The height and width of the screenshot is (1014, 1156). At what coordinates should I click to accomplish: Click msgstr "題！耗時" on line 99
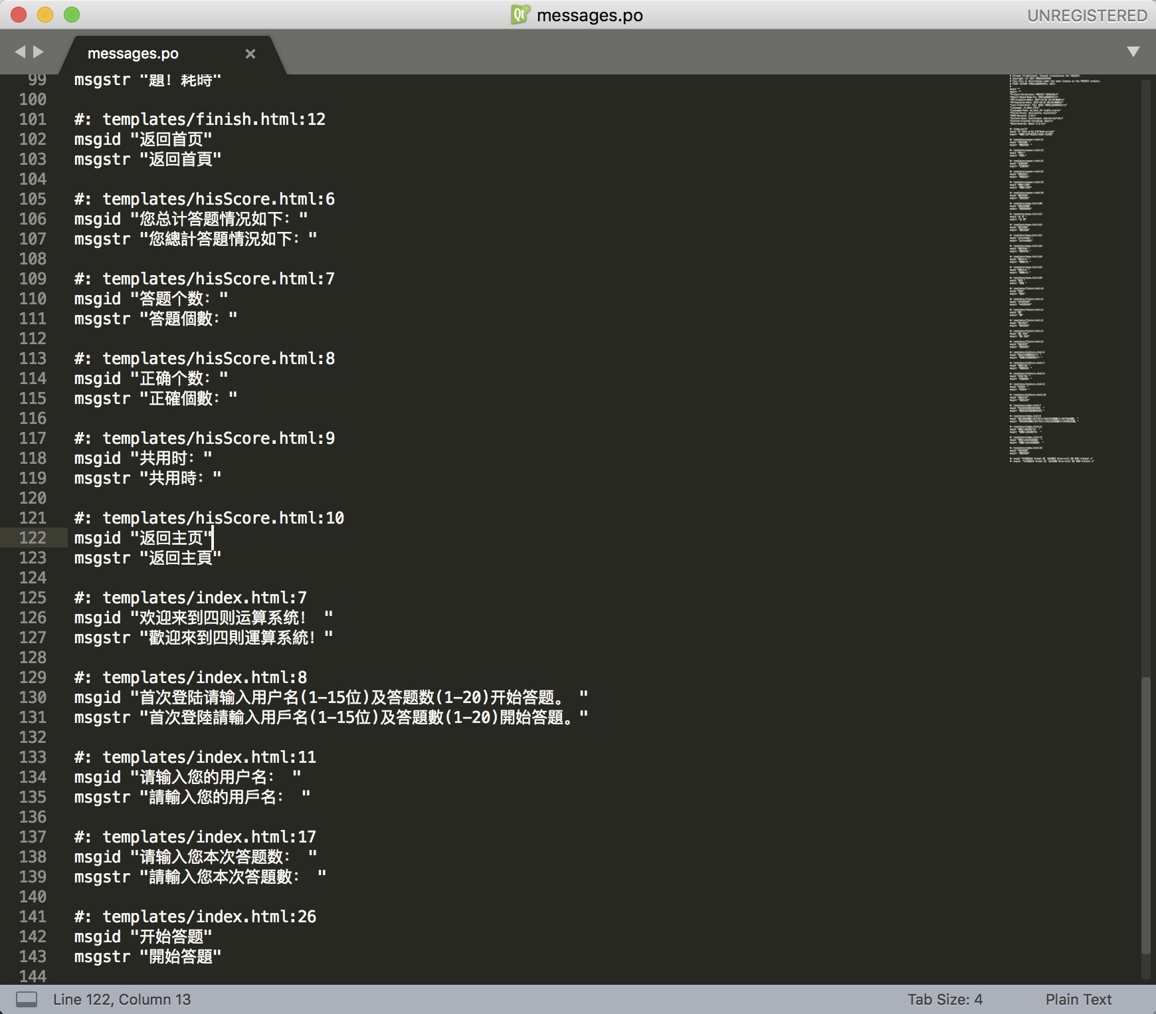(147, 80)
